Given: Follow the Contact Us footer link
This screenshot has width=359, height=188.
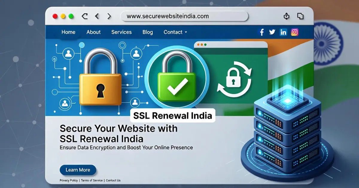Looking at the screenshot, I should (x=113, y=181).
